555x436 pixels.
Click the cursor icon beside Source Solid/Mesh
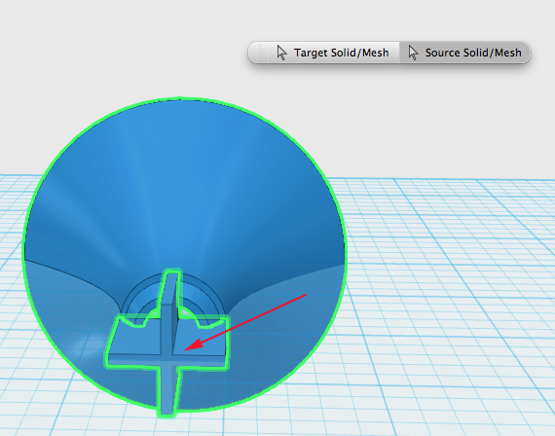(x=413, y=53)
